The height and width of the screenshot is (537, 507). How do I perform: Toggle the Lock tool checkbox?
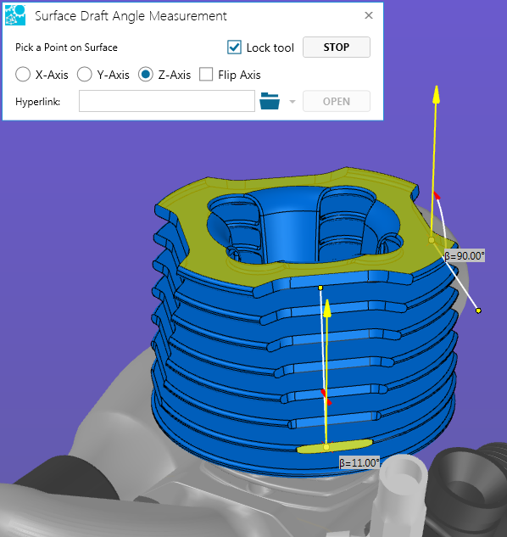tap(234, 48)
